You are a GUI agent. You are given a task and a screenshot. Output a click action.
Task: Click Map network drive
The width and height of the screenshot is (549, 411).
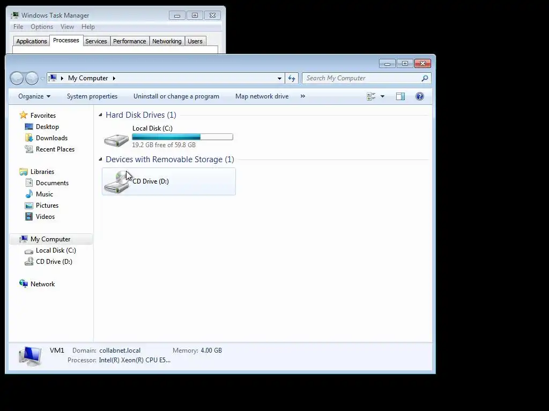262,96
